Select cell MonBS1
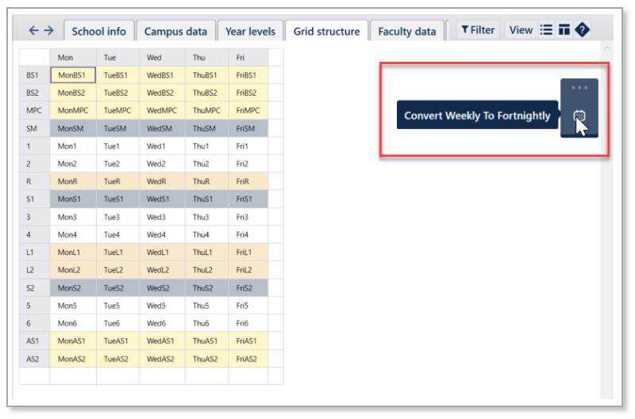The width and height of the screenshot is (635, 419). point(73,75)
